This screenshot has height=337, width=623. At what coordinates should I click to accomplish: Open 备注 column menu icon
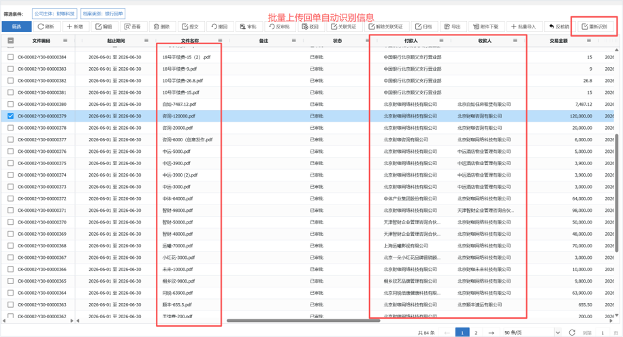tap(293, 41)
